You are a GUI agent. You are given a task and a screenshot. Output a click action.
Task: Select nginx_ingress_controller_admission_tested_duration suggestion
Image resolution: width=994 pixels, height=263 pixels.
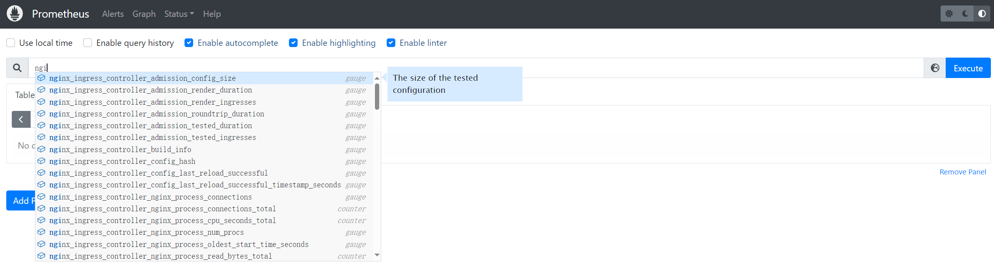(x=204, y=125)
